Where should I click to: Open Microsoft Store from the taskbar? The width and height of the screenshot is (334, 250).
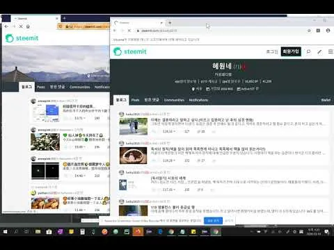49,231
